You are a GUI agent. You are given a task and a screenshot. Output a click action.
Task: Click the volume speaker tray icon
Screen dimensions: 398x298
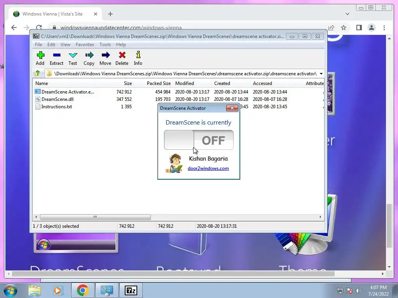point(359,291)
